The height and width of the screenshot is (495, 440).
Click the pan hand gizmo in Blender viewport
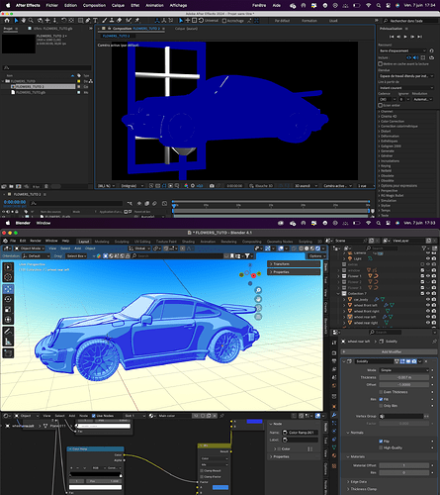pos(258,299)
